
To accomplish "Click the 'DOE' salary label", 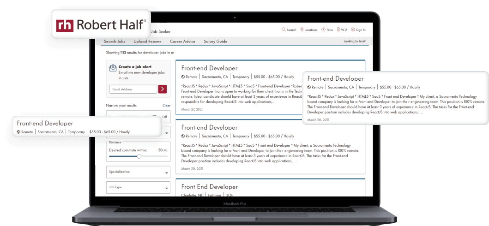I will 229,195.
